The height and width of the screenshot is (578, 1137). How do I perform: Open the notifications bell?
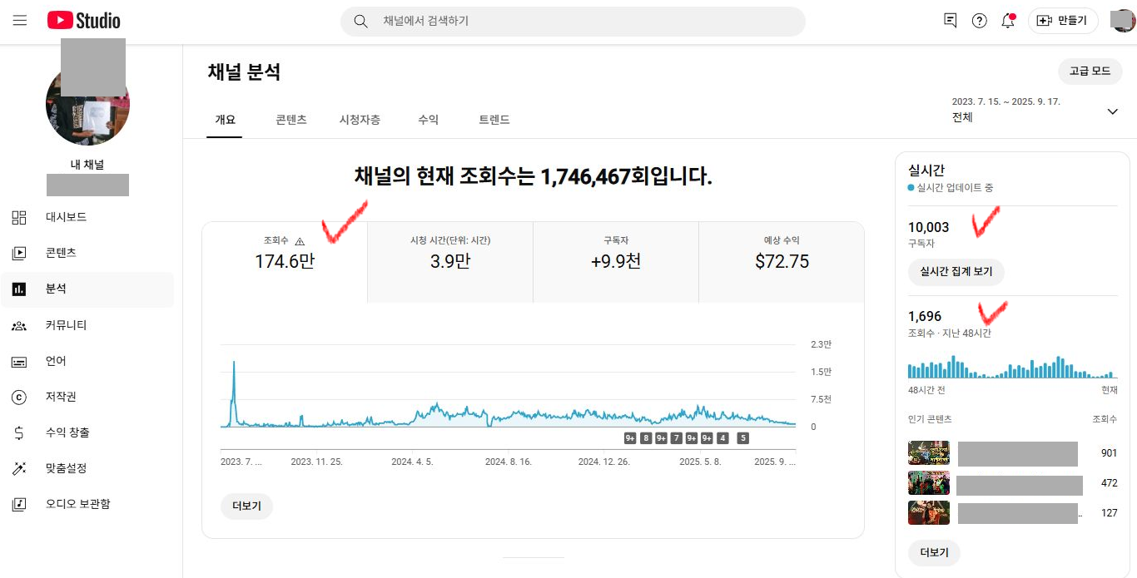tap(1008, 21)
